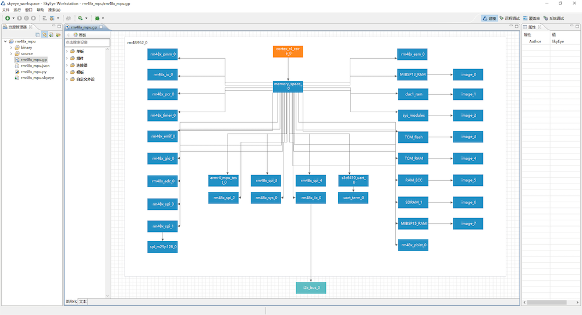Open the 文件 menu
The width and height of the screenshot is (582, 315).
point(6,10)
